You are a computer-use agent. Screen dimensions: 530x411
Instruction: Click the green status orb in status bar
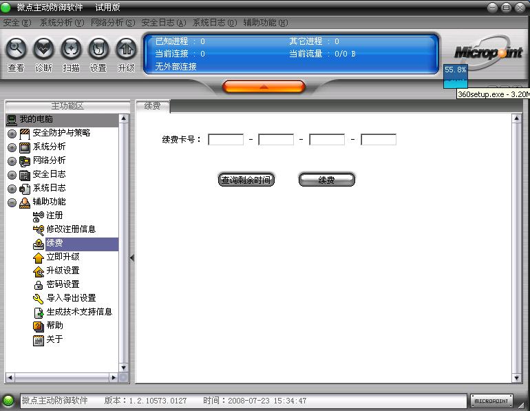8,401
